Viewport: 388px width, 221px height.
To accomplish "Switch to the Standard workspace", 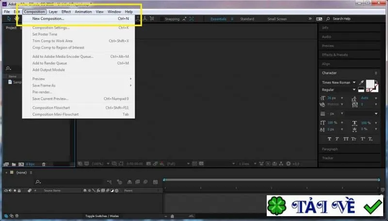I will (247, 19).
